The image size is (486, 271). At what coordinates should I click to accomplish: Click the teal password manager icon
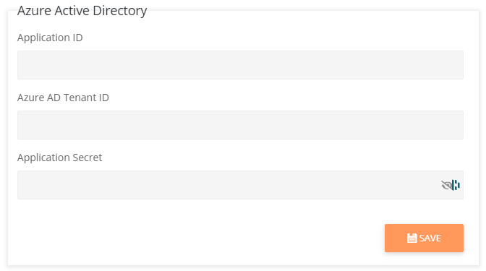point(456,185)
